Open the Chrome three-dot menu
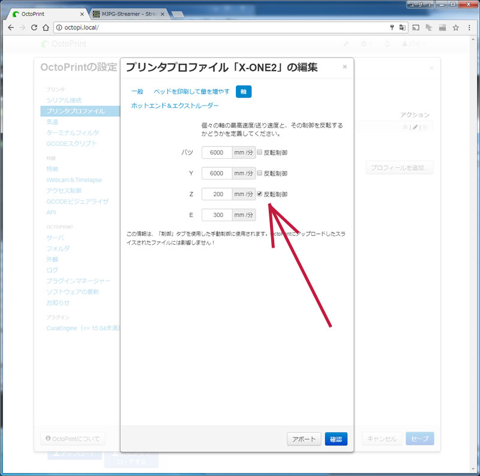Viewport: 480px width, 476px height. click(469, 28)
